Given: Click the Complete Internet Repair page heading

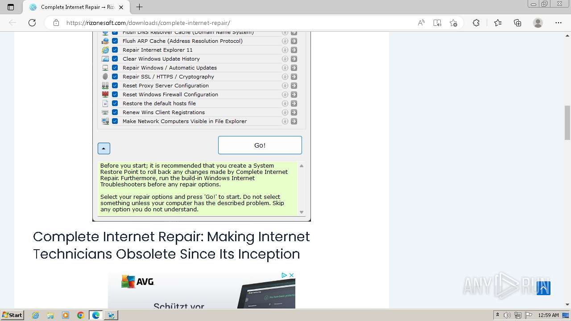Looking at the screenshot, I should 171,245.
